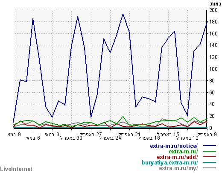Click the 24 באפריל date label
Screen dimensions: 222x173
[x=110, y=138]
